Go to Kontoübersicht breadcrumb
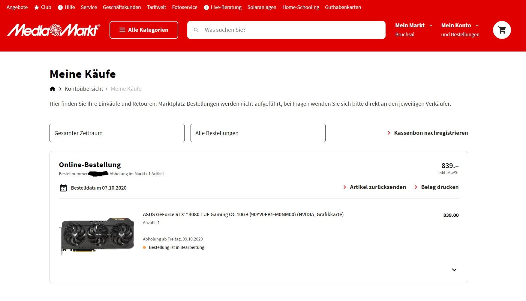Screen dimensions: 526x301 [x=84, y=89]
